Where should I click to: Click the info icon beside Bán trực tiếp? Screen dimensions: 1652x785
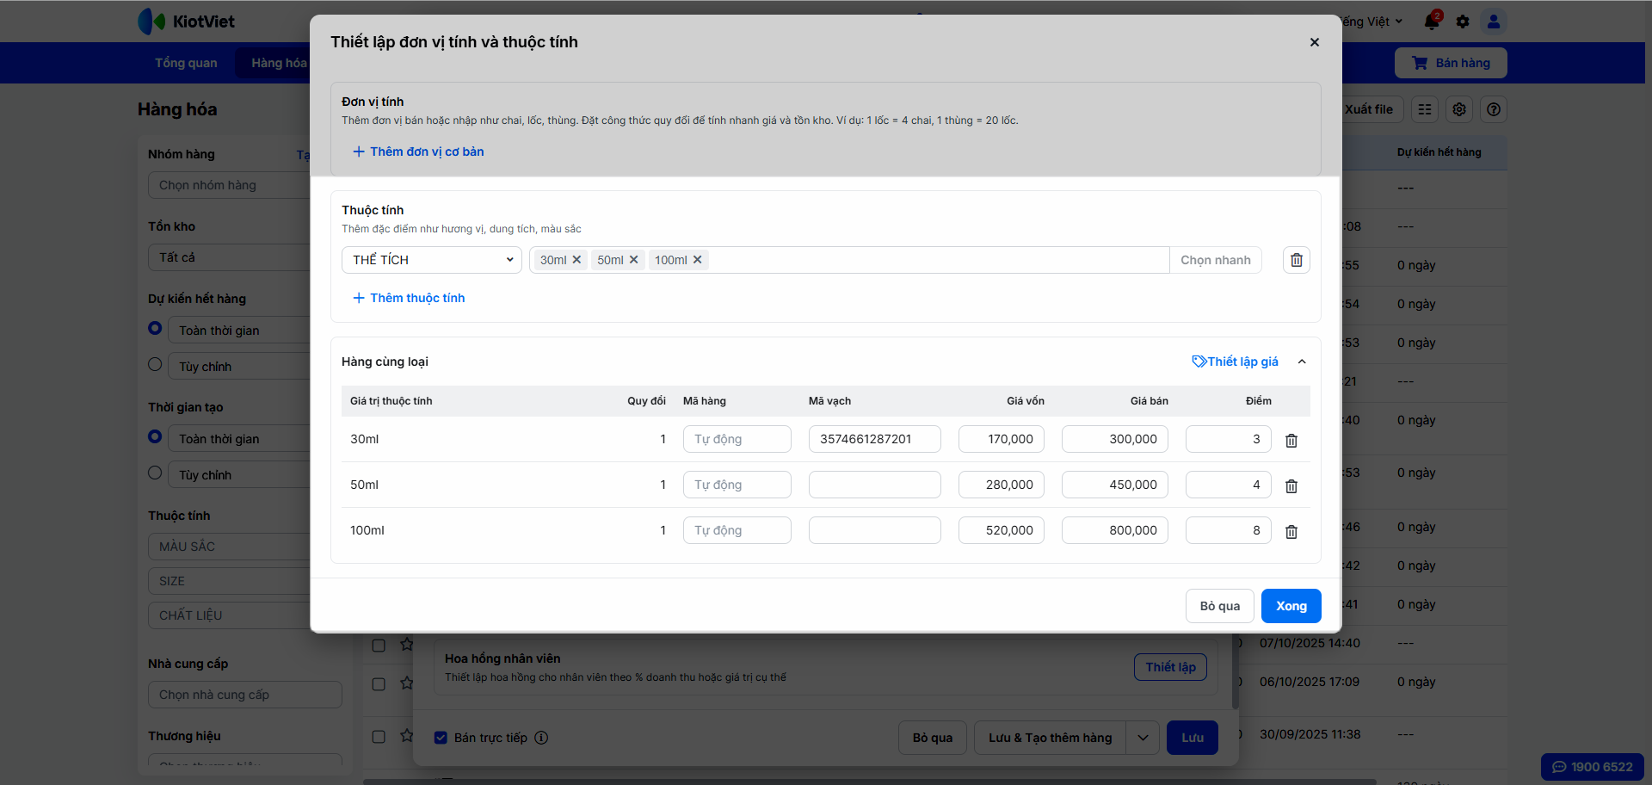pyautogui.click(x=541, y=738)
